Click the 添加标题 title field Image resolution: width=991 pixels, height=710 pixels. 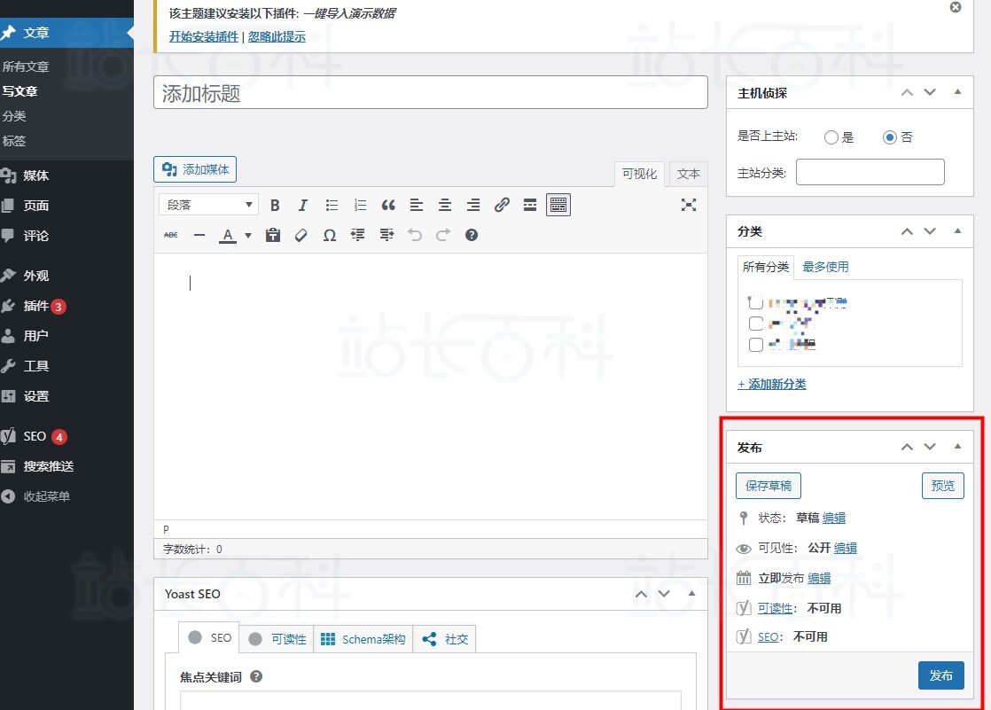431,92
